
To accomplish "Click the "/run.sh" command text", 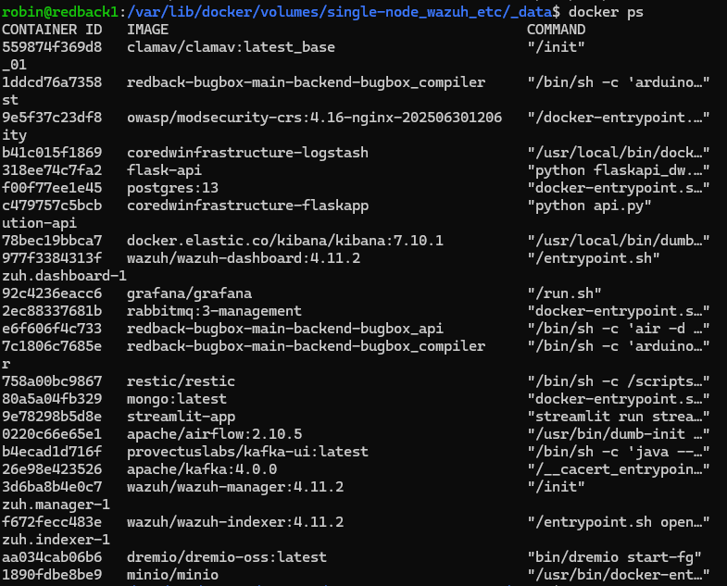I will (564, 294).
